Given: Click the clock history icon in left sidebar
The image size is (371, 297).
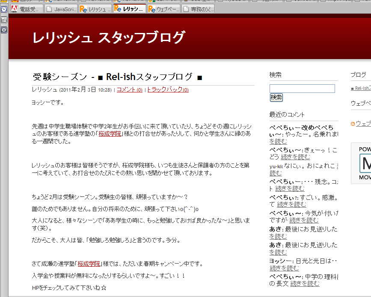Looking at the screenshot, I should pos(4,9).
